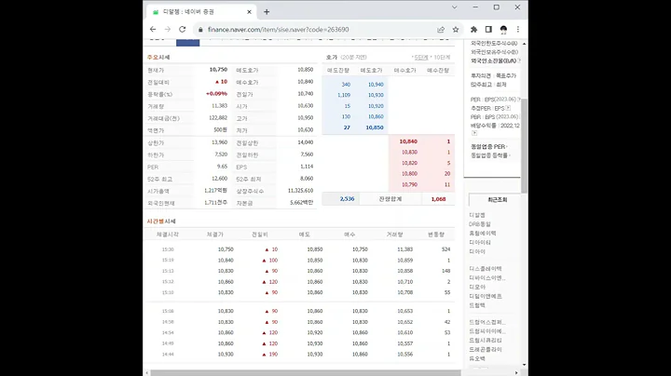Click the browser forward arrow
Image resolution: width=671 pixels, height=376 pixels.
click(x=168, y=30)
